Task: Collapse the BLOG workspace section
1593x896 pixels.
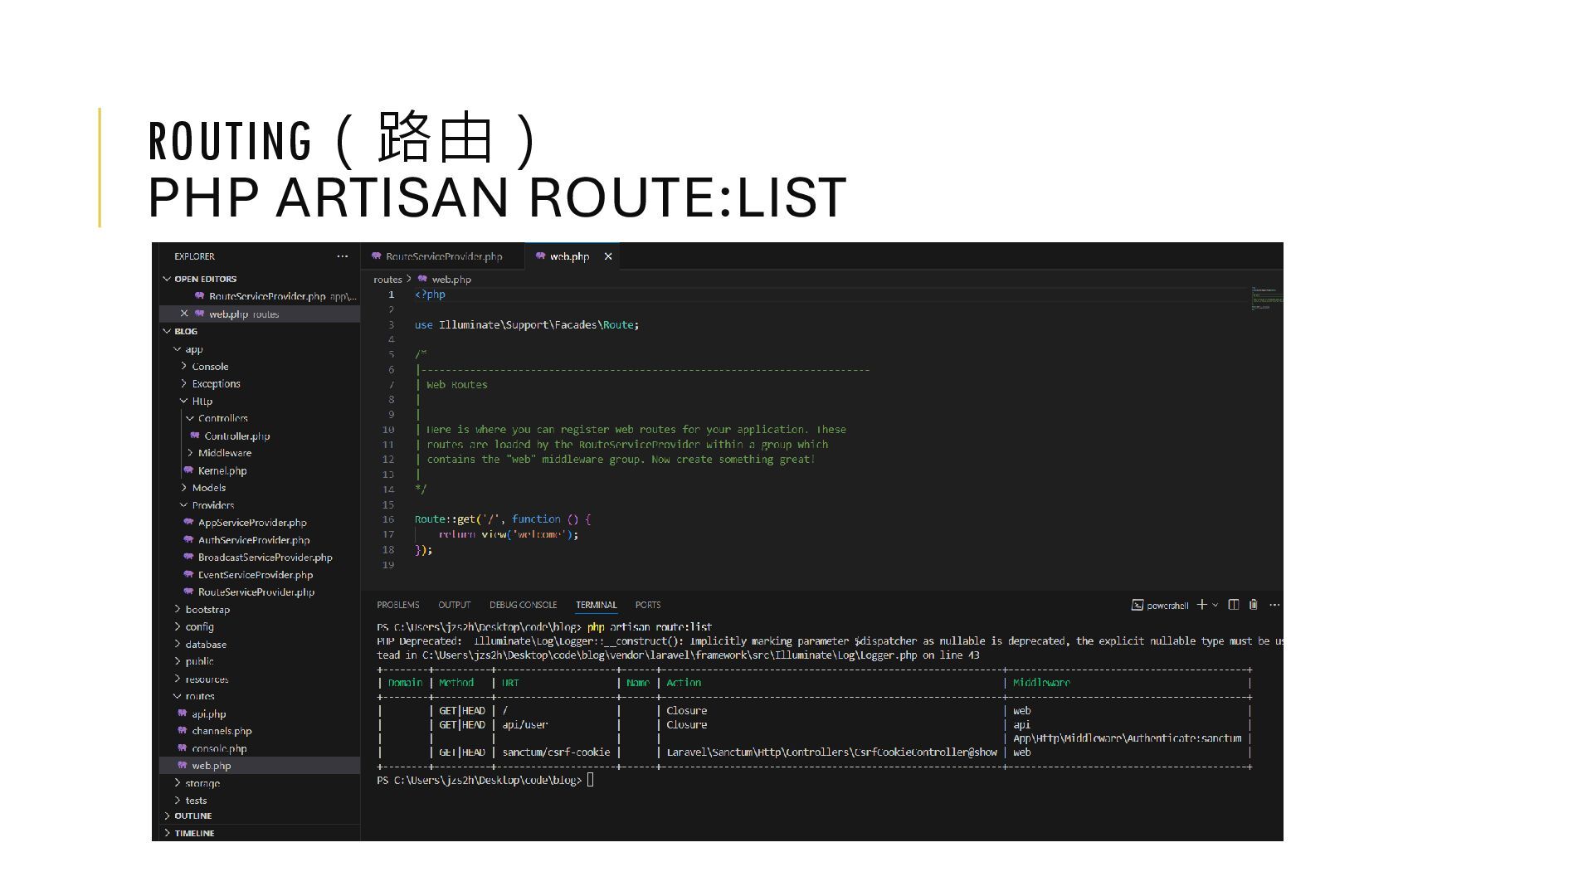Action: point(185,331)
